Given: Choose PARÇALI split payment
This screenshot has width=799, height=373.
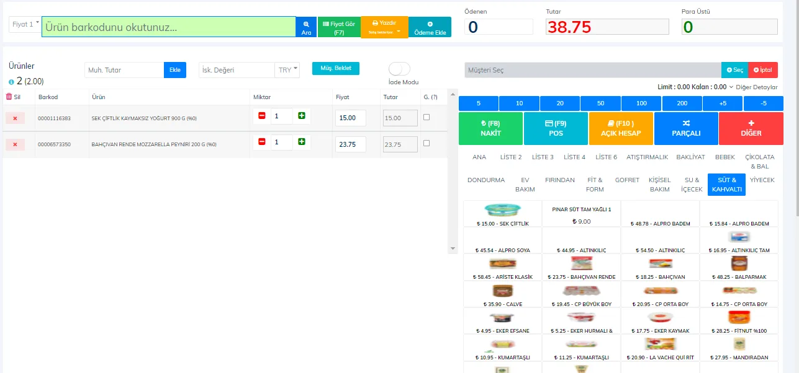Looking at the screenshot, I should (x=686, y=128).
